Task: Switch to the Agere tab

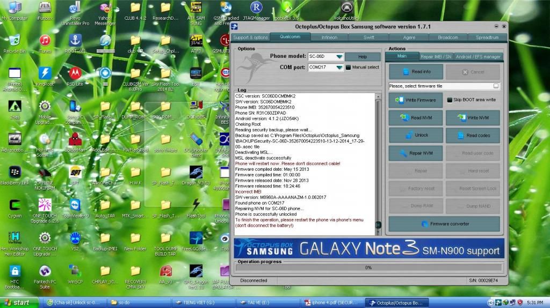Action: click(409, 37)
